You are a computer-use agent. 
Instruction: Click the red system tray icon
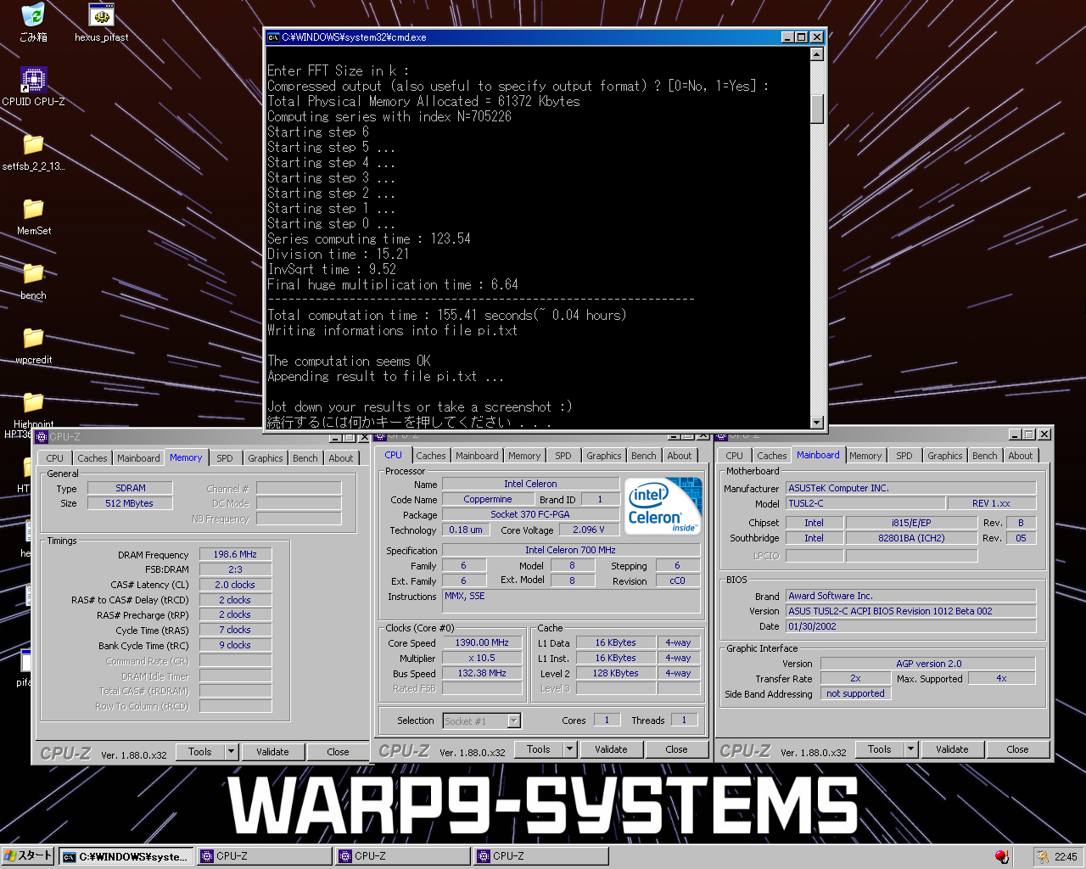[x=1002, y=857]
